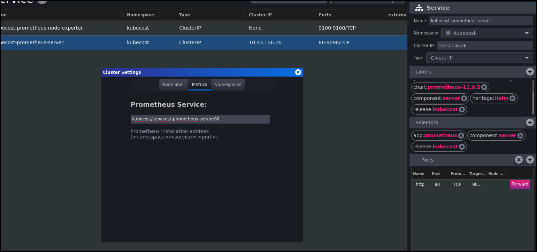Click the Cluster IP field in Service panel
This screenshot has height=252, width=537.
(485, 45)
